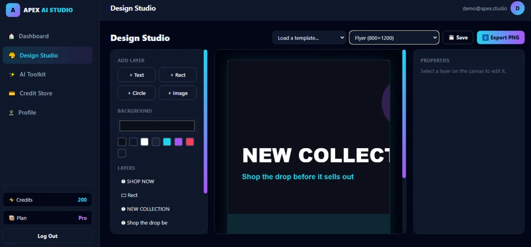Viewport: 531px width, 247px height.
Task: Click the Shop the drop subtitle on canvas
Action: pyautogui.click(x=298, y=177)
